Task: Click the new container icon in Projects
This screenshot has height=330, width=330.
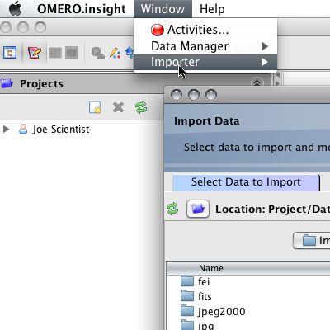Action: (95, 107)
